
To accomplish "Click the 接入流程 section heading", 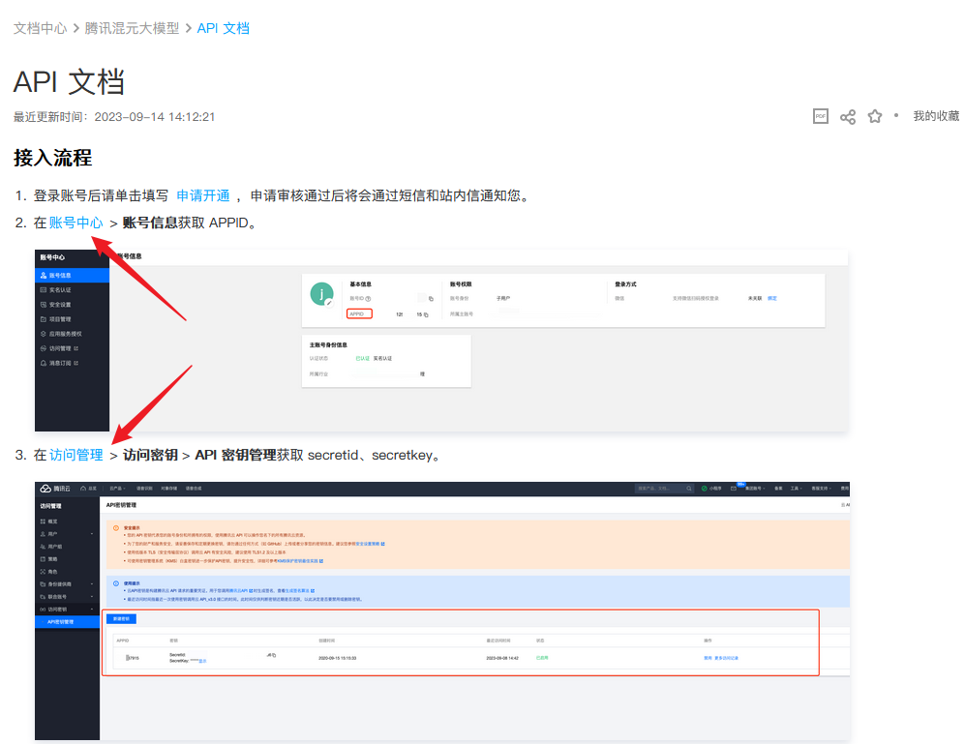I will pos(53,158).
